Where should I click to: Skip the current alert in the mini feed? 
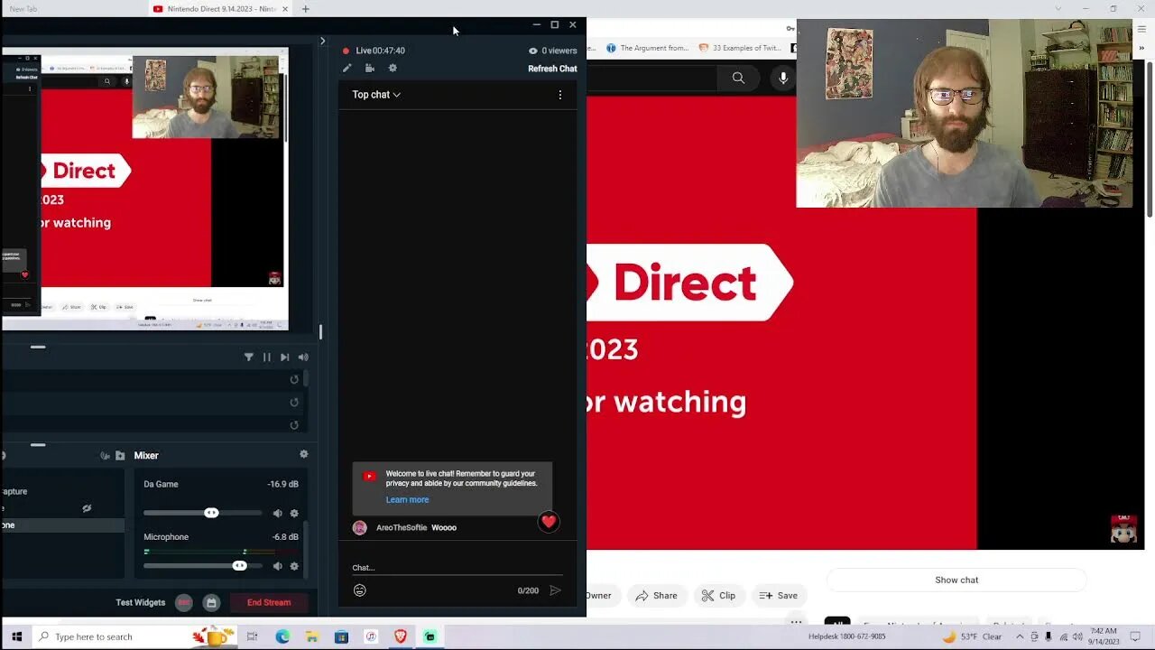pos(284,357)
